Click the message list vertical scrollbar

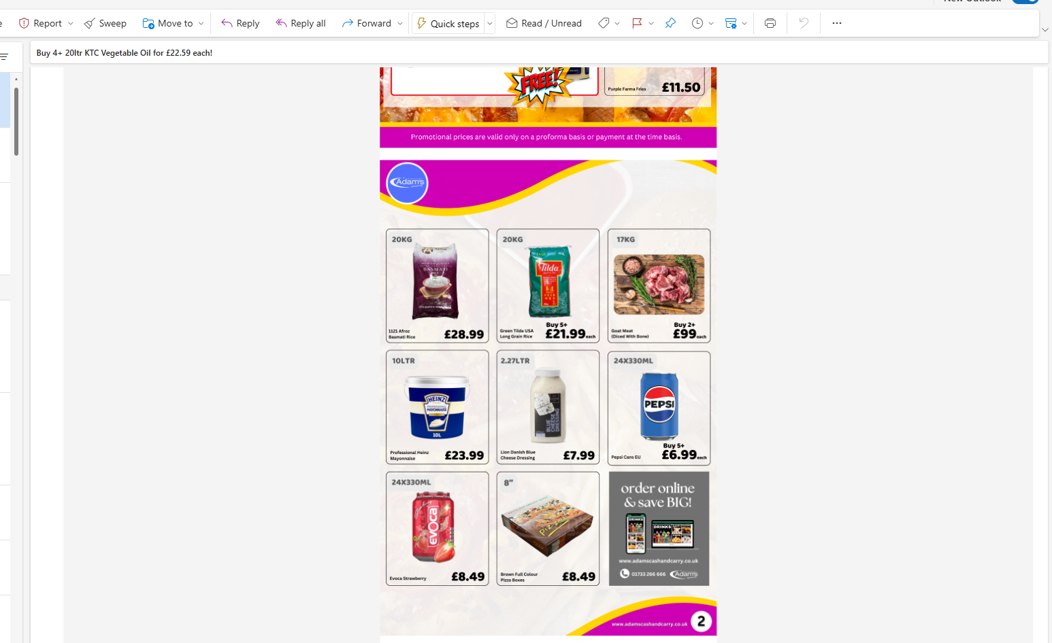tap(16, 121)
